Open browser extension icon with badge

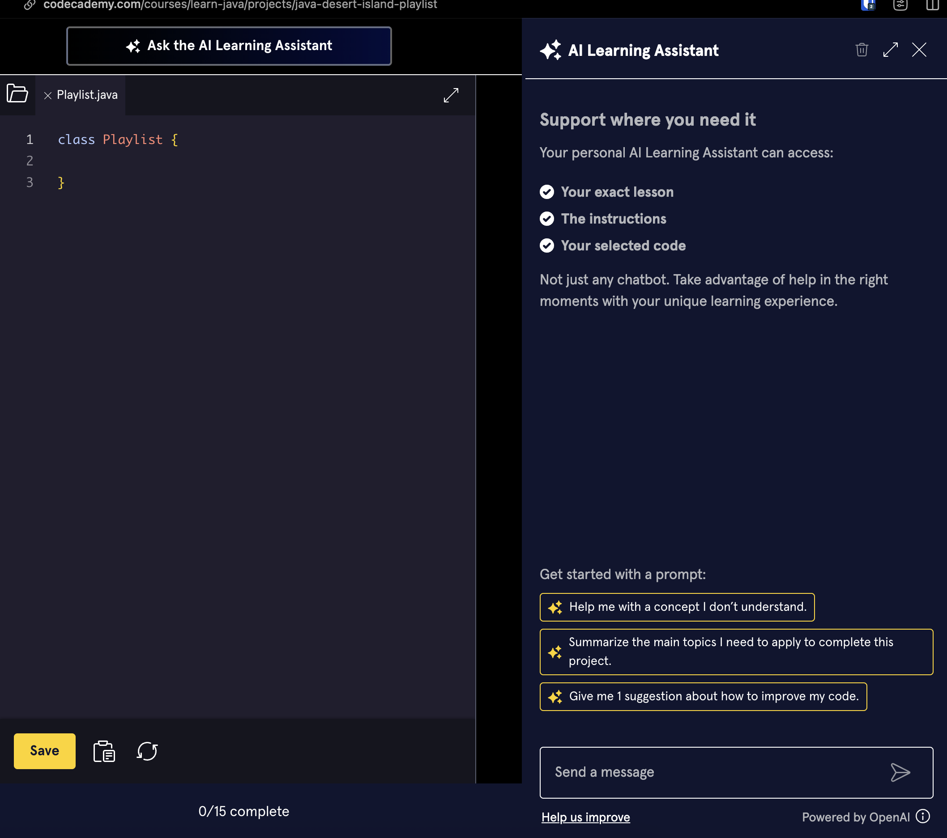[x=868, y=4]
